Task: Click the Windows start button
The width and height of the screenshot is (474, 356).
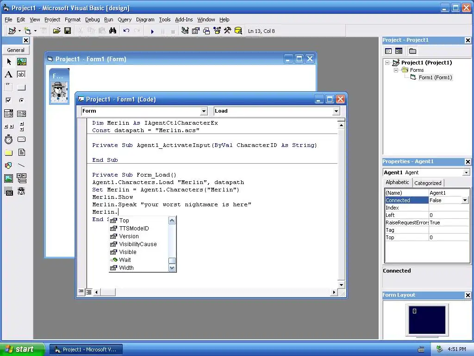Action: pyautogui.click(x=22, y=350)
